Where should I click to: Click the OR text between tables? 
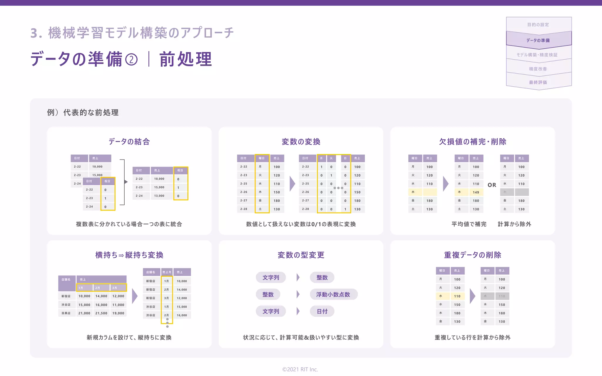492,185
